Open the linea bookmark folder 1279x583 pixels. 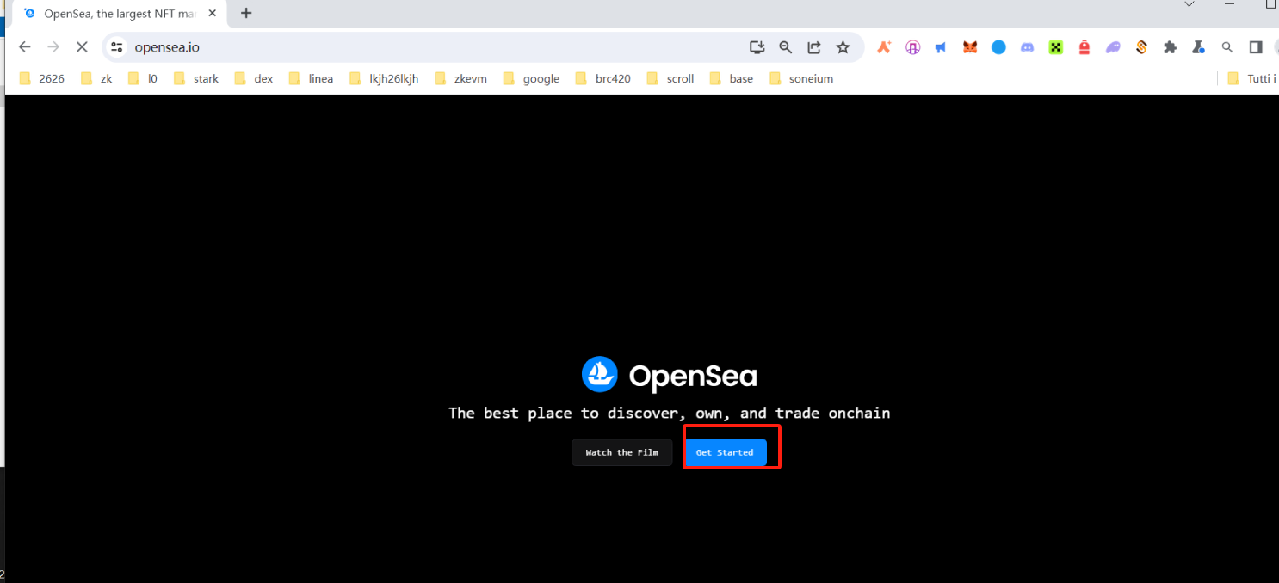click(x=311, y=78)
